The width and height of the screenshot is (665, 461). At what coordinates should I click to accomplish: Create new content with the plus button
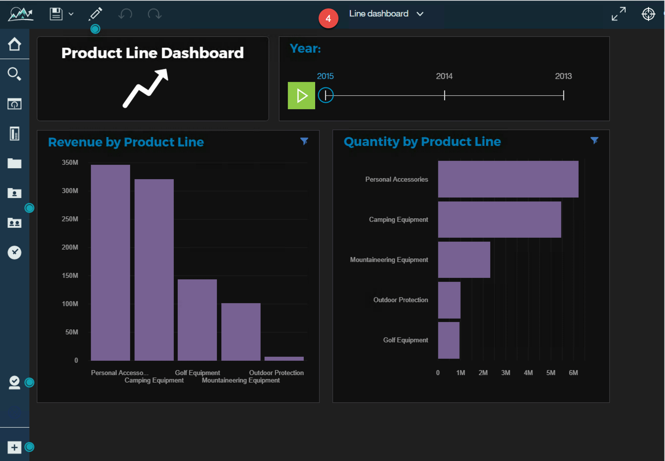(x=14, y=447)
